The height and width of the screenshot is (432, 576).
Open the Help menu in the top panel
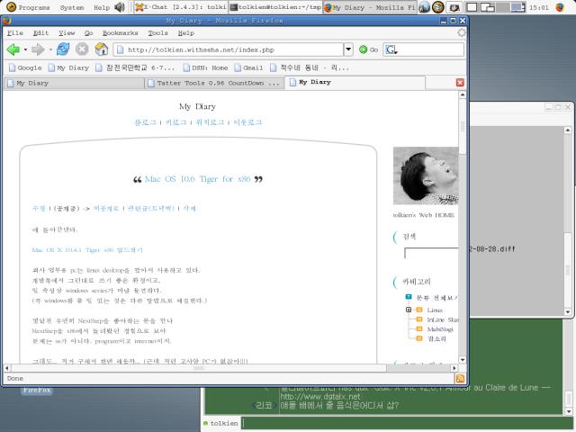(x=102, y=7)
